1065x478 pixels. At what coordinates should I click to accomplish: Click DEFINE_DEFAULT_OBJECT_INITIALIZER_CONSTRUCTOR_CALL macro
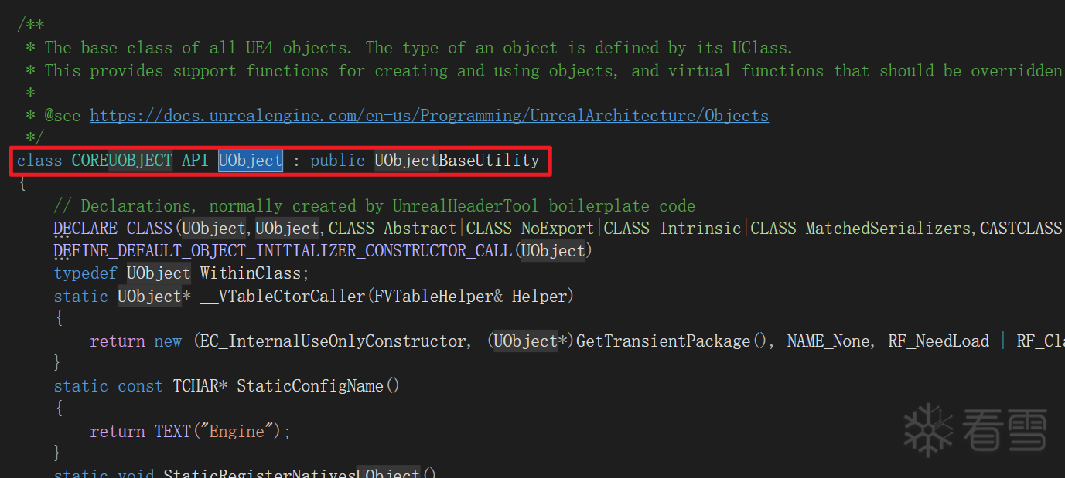(283, 251)
